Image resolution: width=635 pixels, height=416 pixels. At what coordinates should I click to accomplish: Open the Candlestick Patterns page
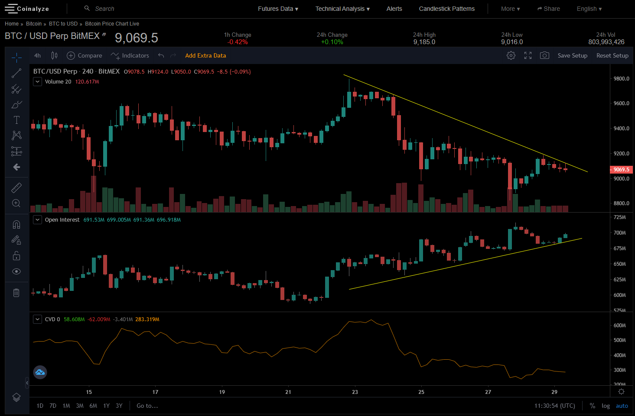coord(446,9)
